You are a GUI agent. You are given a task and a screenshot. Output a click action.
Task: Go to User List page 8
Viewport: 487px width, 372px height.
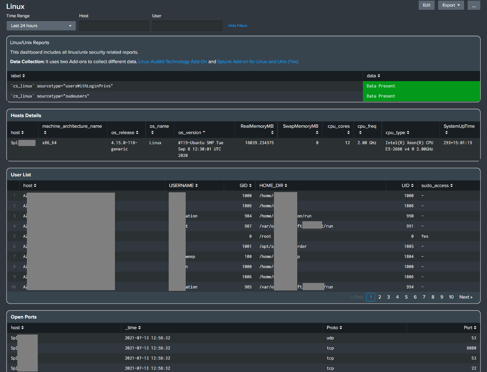(433, 297)
